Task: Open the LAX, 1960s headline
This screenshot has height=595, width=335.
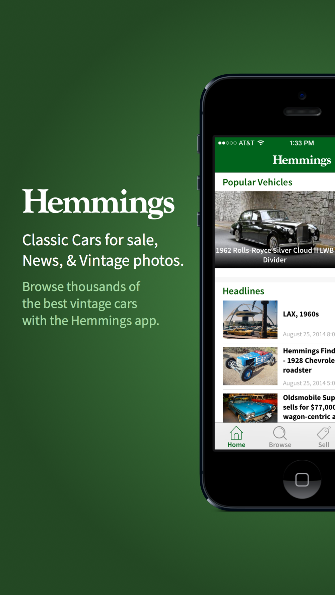Action: 301,314
